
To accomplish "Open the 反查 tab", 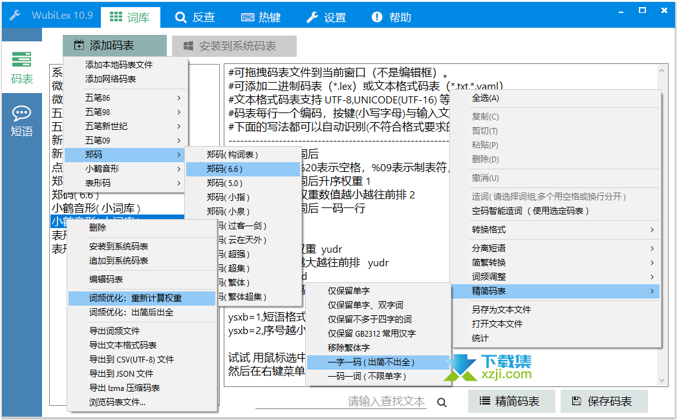I will 195,17.
